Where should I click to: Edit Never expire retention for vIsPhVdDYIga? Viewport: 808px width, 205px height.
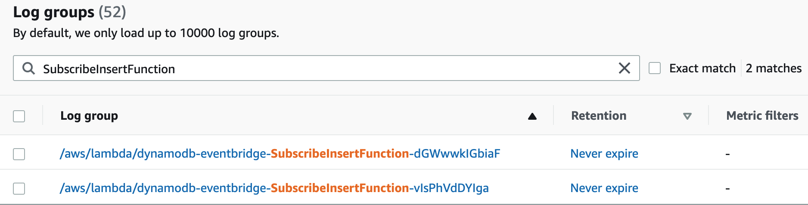(x=604, y=188)
